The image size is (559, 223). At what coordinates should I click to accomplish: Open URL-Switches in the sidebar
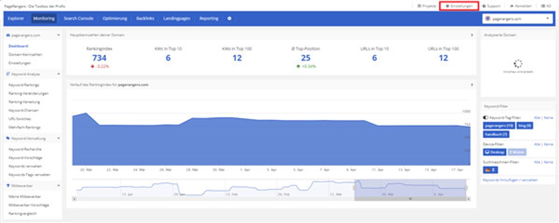pos(20,118)
